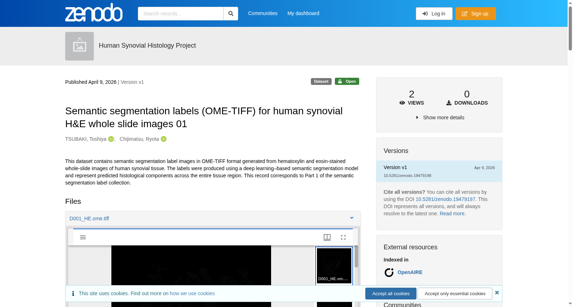
Task: Dismiss the cookie banner with the X
Action: (497, 293)
